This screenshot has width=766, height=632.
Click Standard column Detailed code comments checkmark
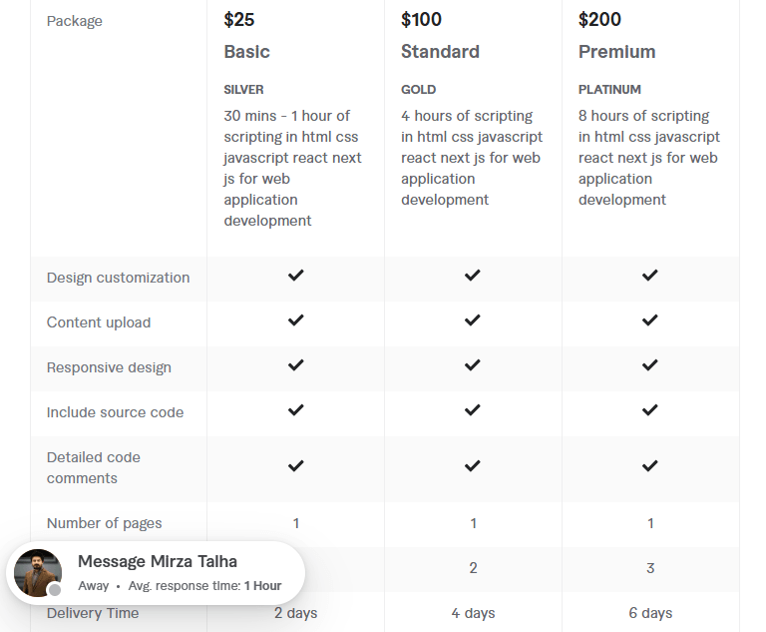(473, 465)
